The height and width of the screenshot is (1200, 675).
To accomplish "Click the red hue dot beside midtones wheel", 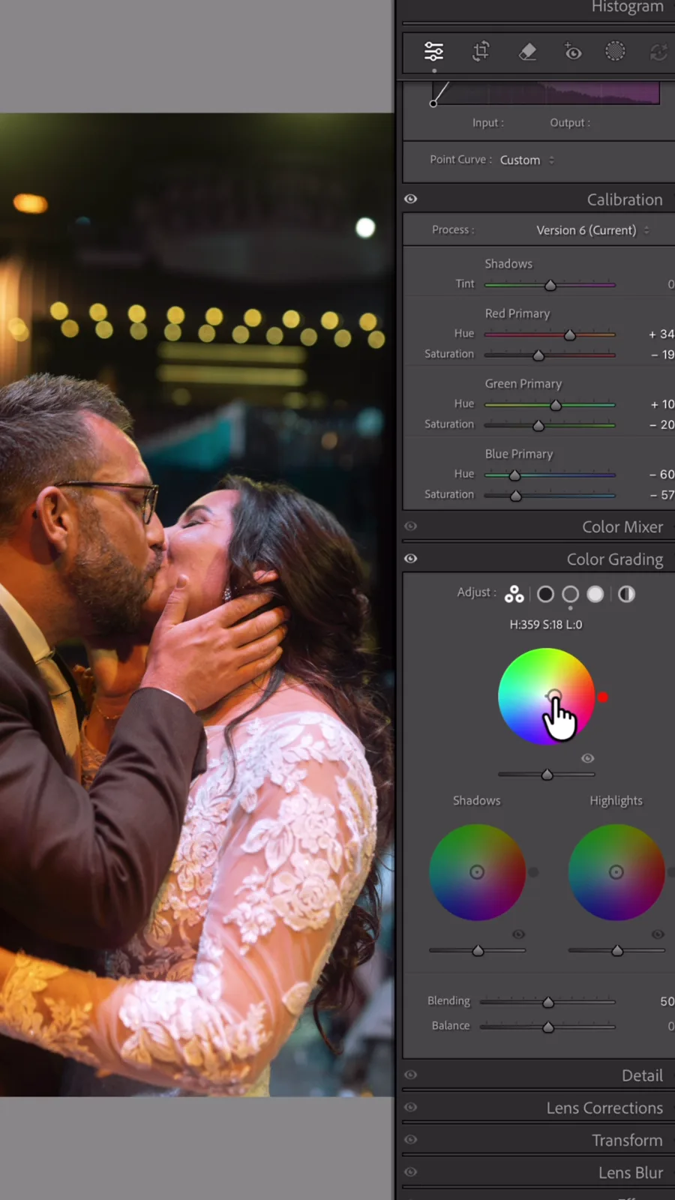I will point(603,697).
